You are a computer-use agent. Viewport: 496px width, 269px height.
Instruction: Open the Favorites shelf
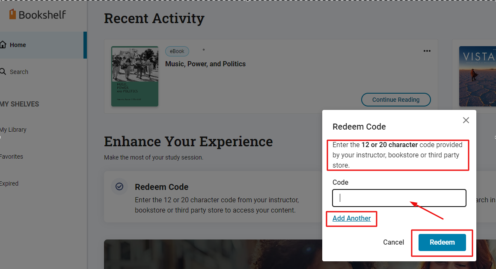coord(12,156)
